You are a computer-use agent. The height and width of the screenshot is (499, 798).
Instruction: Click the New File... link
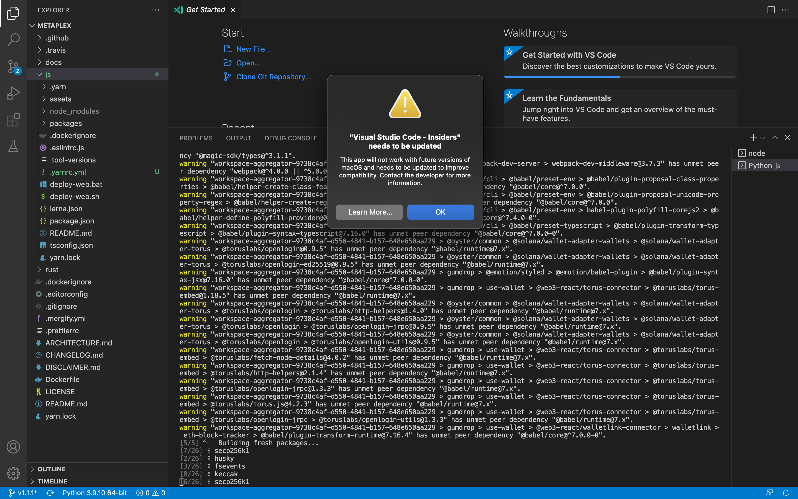click(253, 49)
